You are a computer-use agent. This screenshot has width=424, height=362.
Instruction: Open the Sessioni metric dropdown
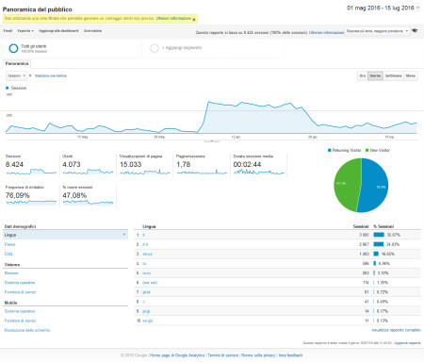(x=16, y=75)
